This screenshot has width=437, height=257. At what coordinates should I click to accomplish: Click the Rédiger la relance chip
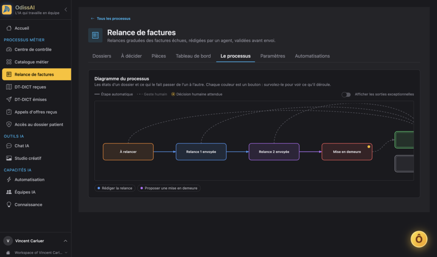115,188
